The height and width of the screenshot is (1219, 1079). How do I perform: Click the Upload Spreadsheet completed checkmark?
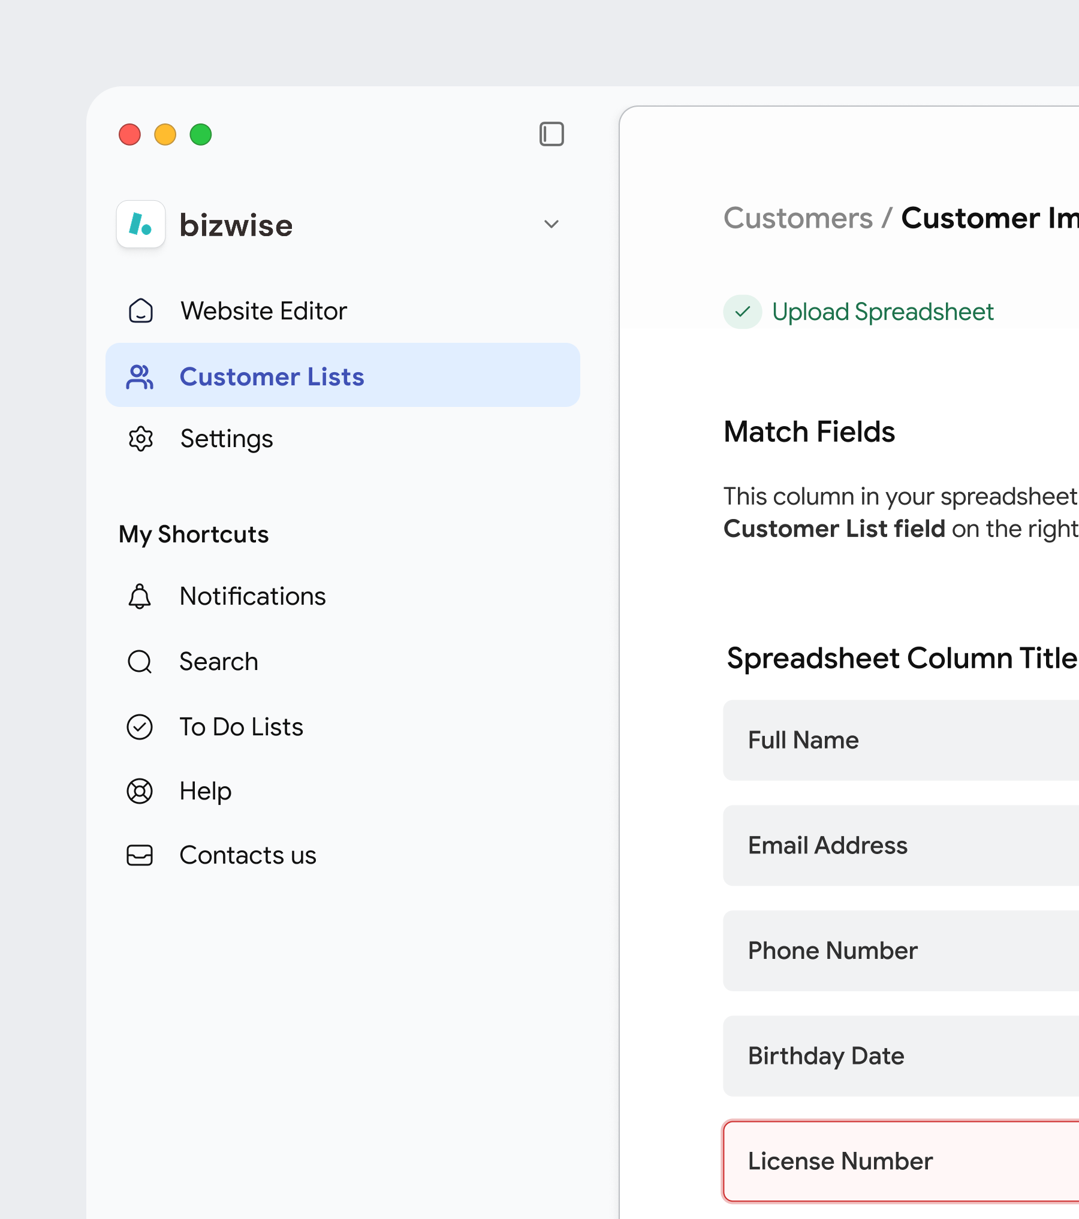point(743,312)
